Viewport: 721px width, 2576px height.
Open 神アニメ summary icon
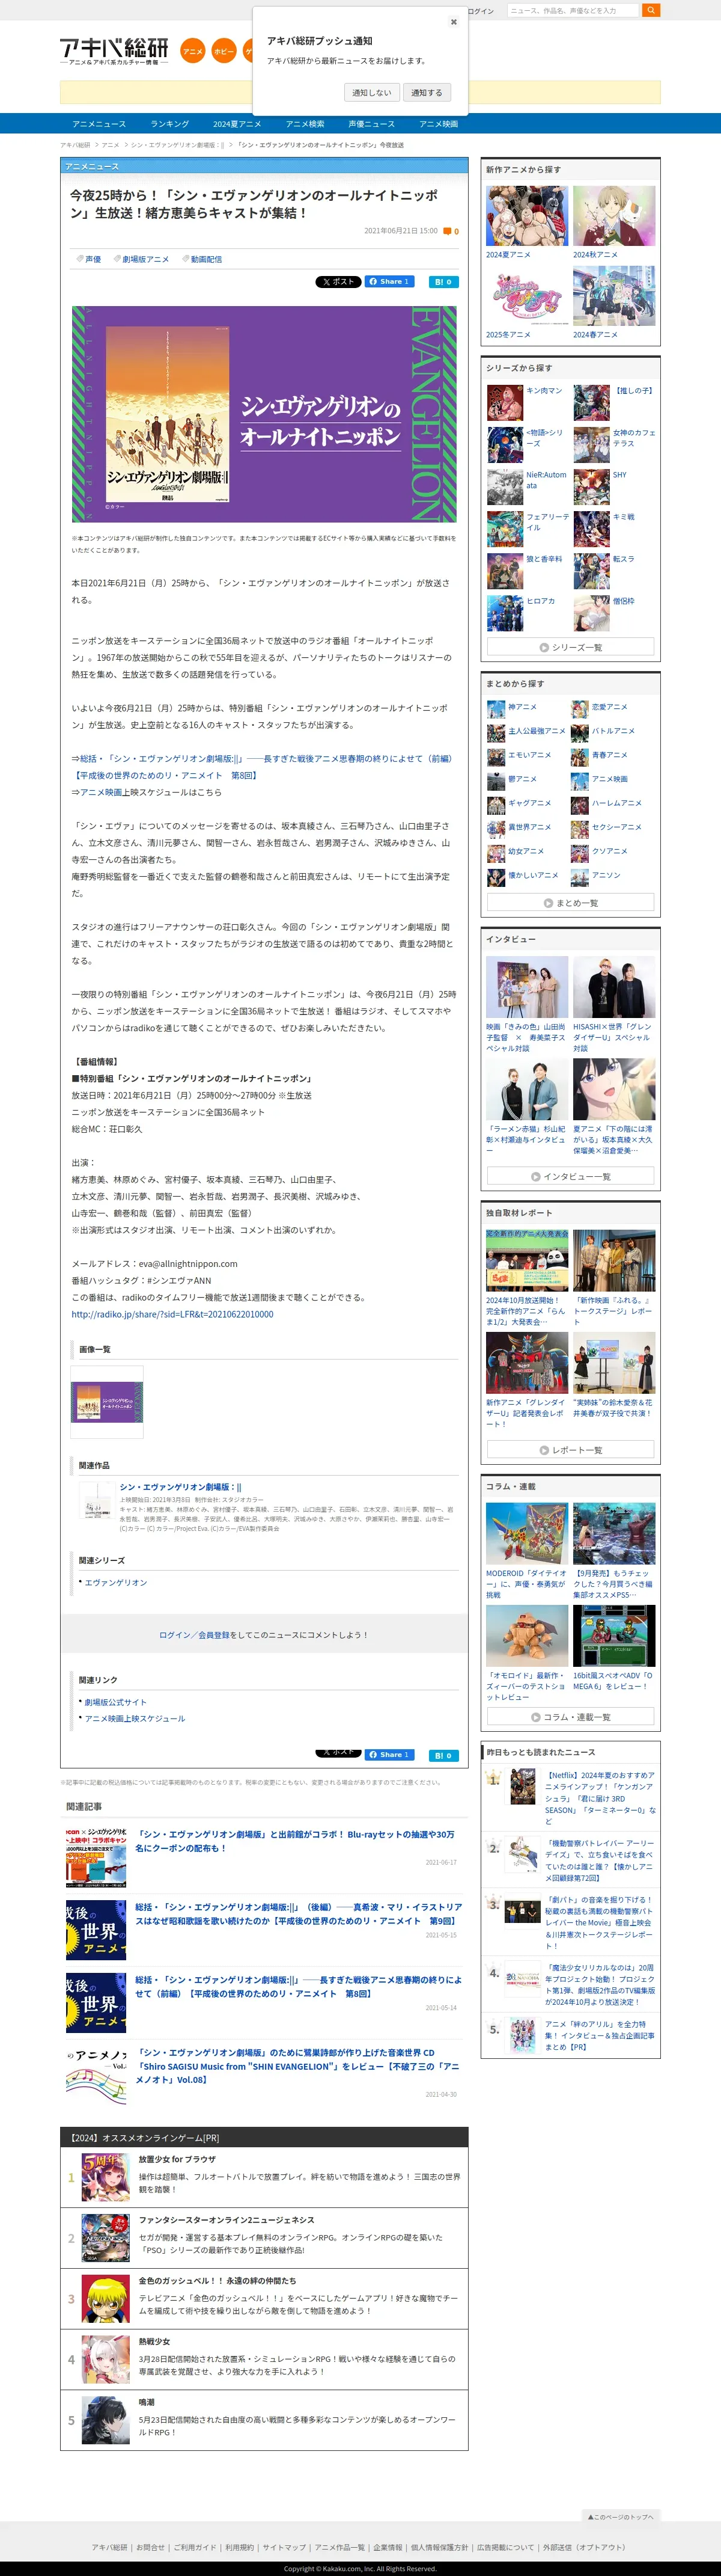point(495,709)
